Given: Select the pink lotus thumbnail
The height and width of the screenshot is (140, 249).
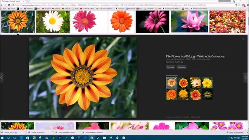Looking at the screenshot, I should pos(189,21).
